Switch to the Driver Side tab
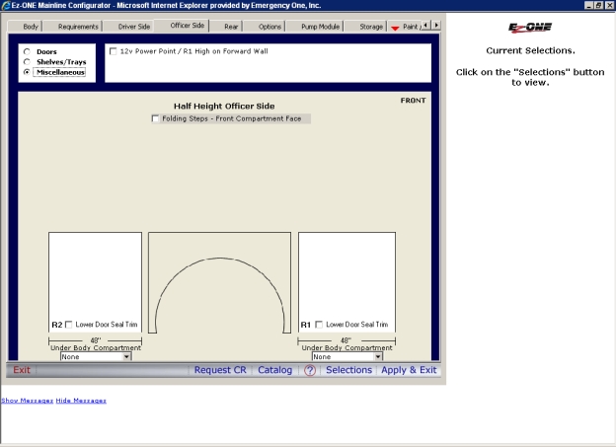Viewport: 616px width, 447px height. [134, 27]
